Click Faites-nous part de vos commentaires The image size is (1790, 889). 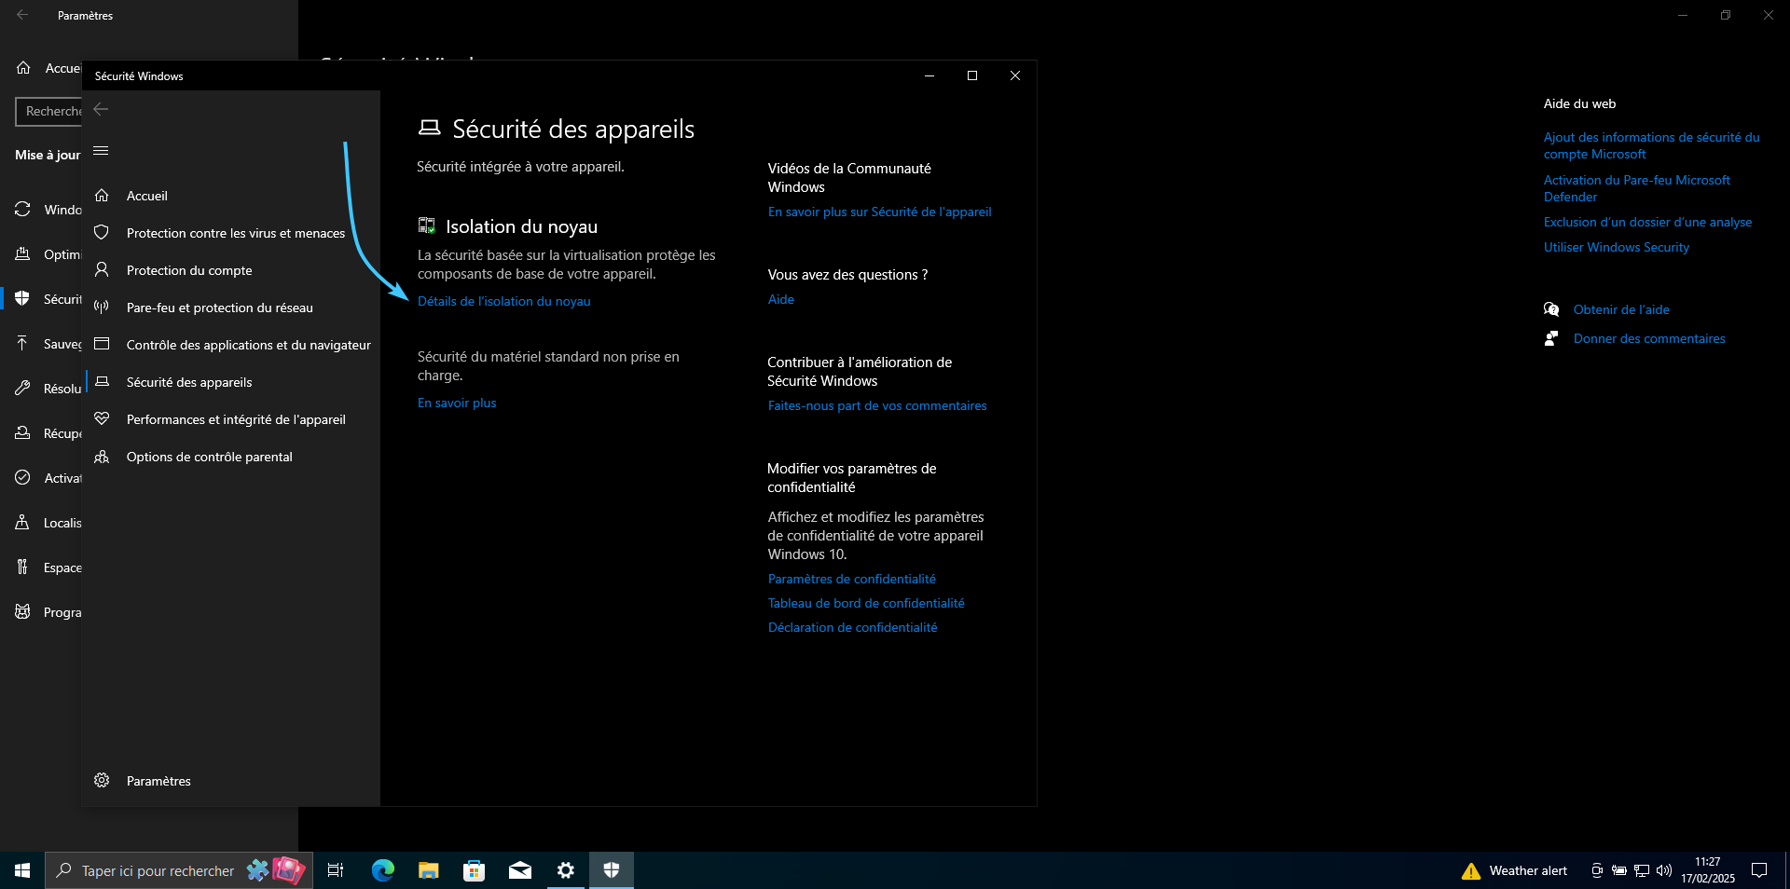877,405
